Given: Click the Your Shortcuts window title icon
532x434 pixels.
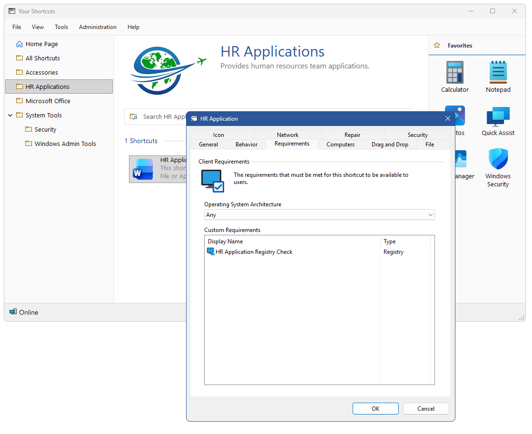Looking at the screenshot, I should tap(12, 11).
